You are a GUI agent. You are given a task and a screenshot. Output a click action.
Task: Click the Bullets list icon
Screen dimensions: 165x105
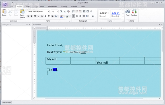pyautogui.click(x=73, y=11)
